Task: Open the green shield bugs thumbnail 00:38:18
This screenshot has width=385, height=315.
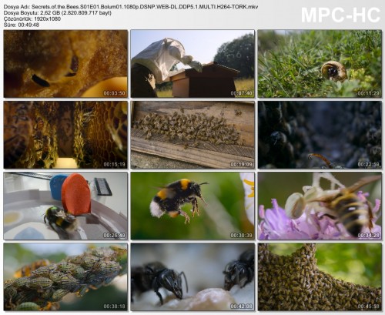Action: tap(65, 277)
